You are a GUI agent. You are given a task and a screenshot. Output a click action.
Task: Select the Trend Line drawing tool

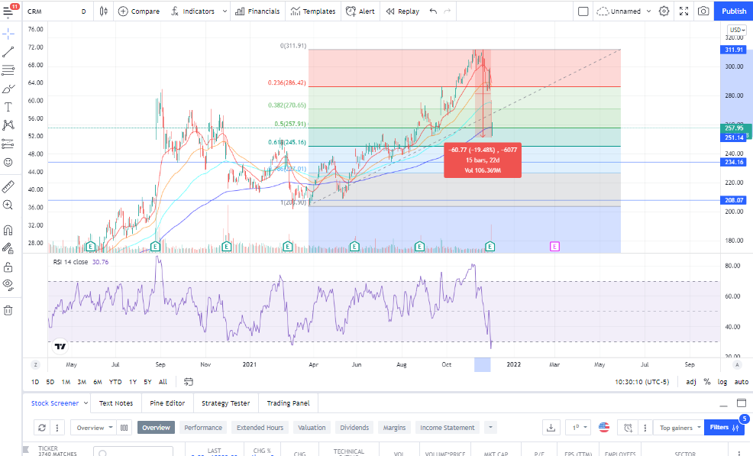(x=8, y=52)
